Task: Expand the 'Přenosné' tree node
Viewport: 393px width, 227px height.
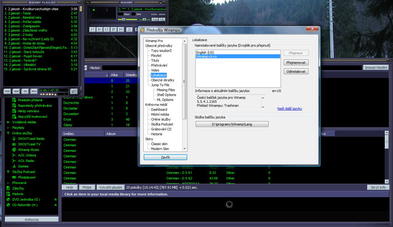Action: (x=8, y=183)
